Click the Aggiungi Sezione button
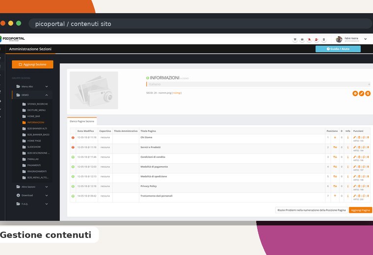Viewport: 373px width, 255px height. (32, 64)
